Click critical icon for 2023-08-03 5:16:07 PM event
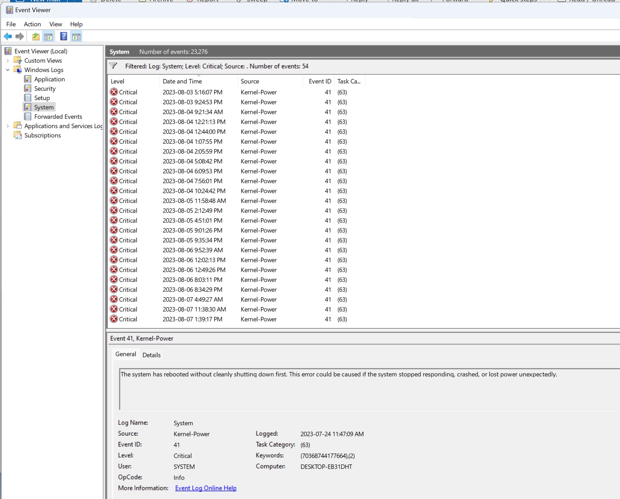The height and width of the screenshot is (499, 620). coord(114,92)
